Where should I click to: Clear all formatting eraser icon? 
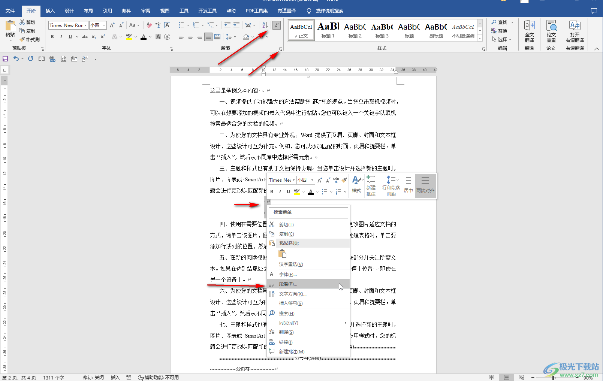point(149,25)
